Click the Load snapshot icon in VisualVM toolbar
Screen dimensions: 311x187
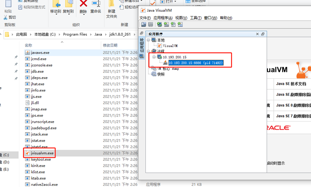(144, 24)
